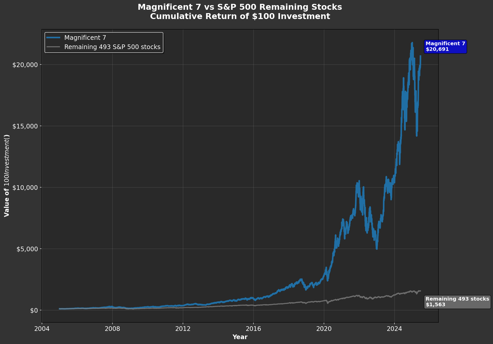The image size is (493, 344).
Task: Click the 'Year' x-axis title
Action: [x=240, y=337]
